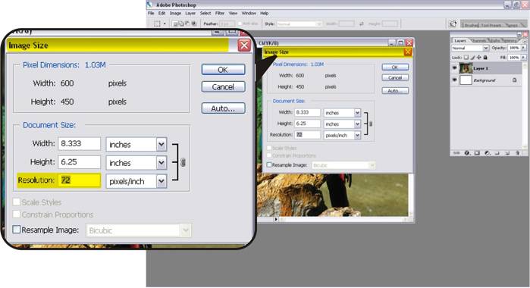Hide the Background layer using its eye icon

(455, 80)
